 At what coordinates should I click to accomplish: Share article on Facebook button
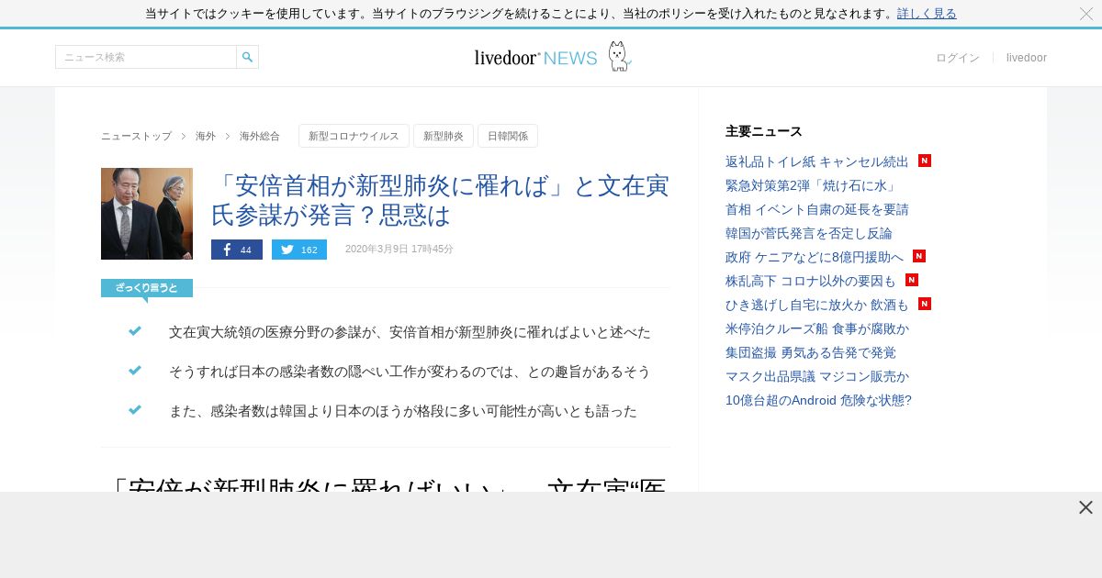[237, 250]
